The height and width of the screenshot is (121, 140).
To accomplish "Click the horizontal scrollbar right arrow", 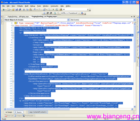I will (132, 109).
